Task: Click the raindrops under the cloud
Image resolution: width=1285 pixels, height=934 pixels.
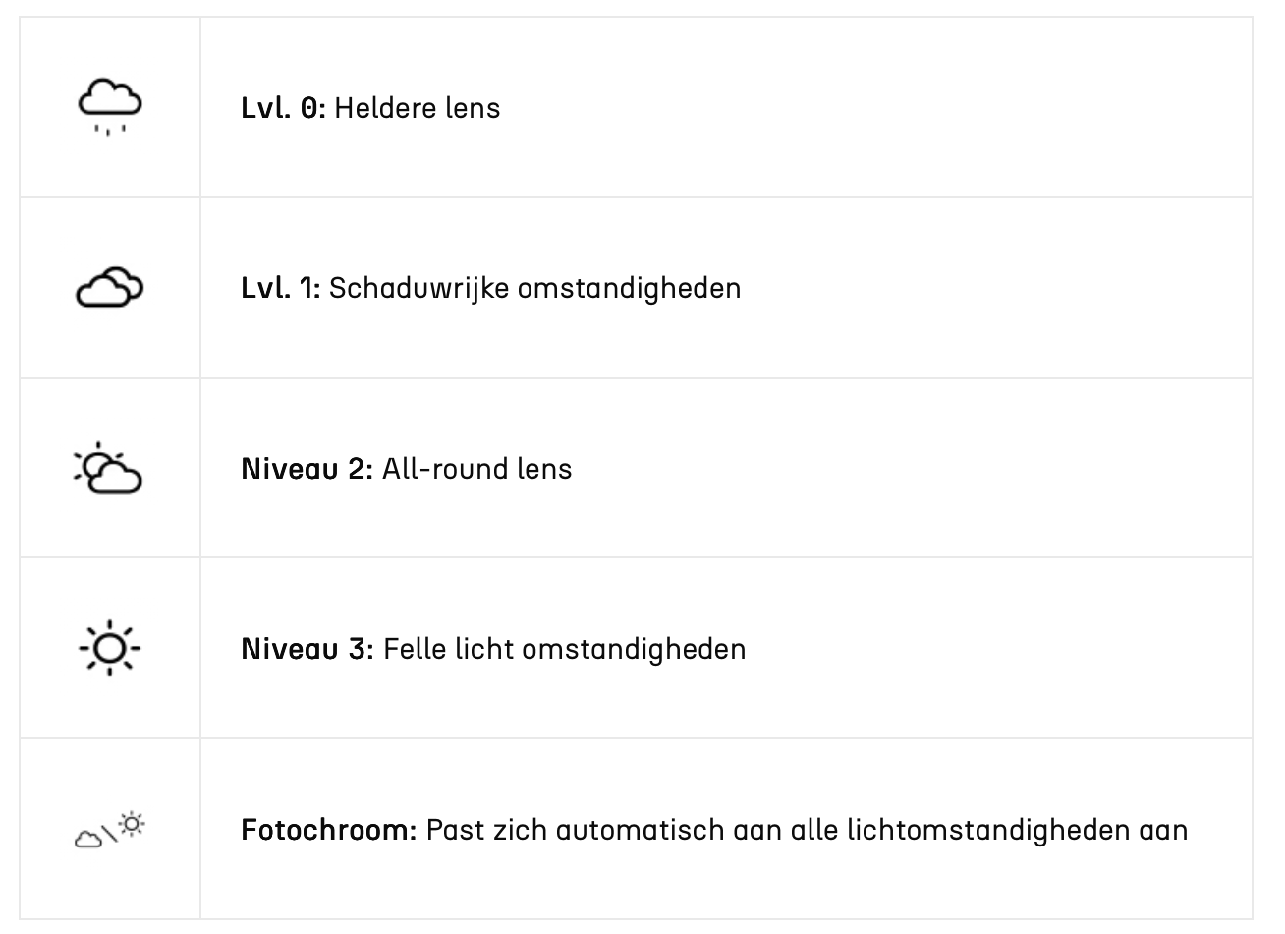Action: [110, 130]
